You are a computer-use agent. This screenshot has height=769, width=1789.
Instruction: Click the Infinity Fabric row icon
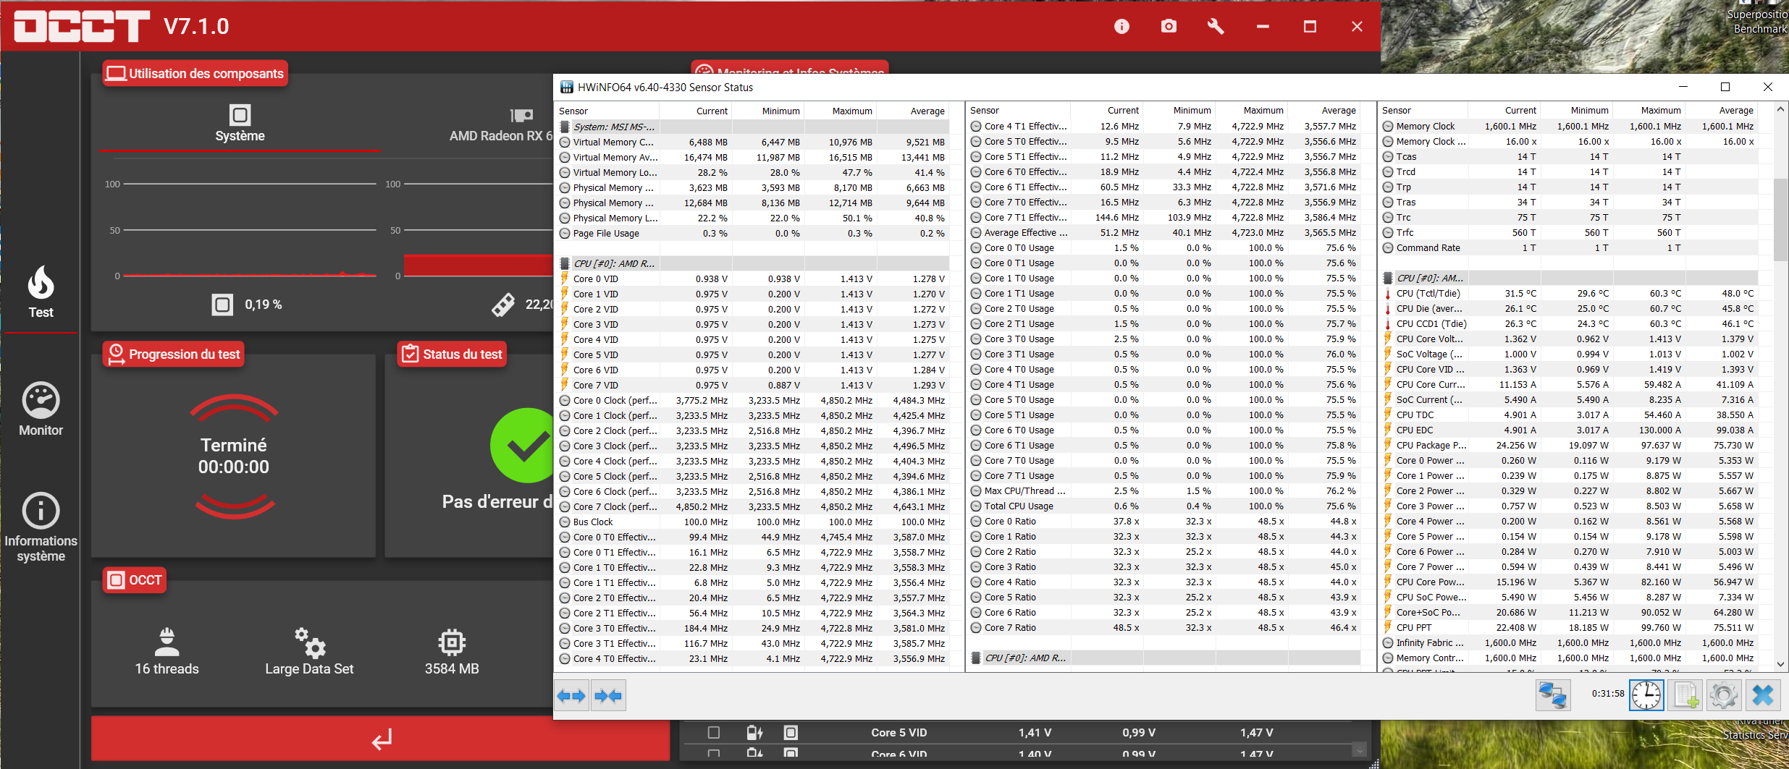tap(1388, 643)
